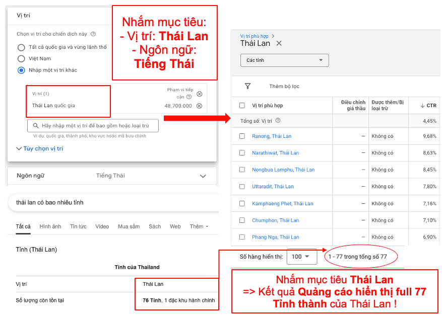Tick the select-all checkbox in table header
The width and height of the screenshot is (442, 316).
click(242, 106)
